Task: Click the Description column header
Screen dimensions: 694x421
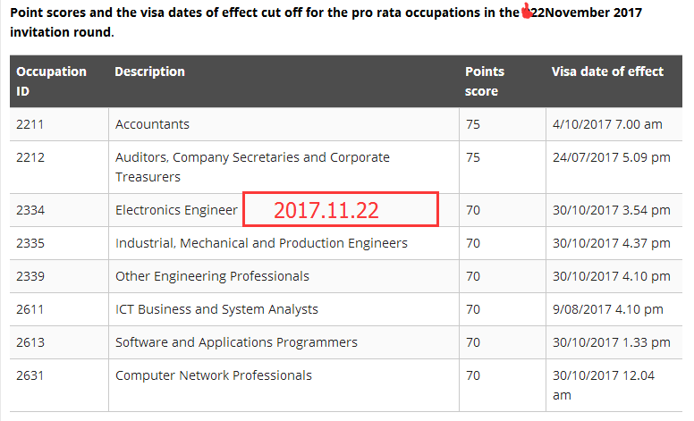Action: [150, 72]
